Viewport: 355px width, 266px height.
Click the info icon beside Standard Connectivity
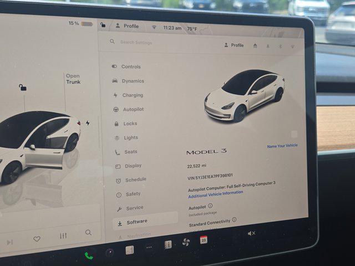234,219
